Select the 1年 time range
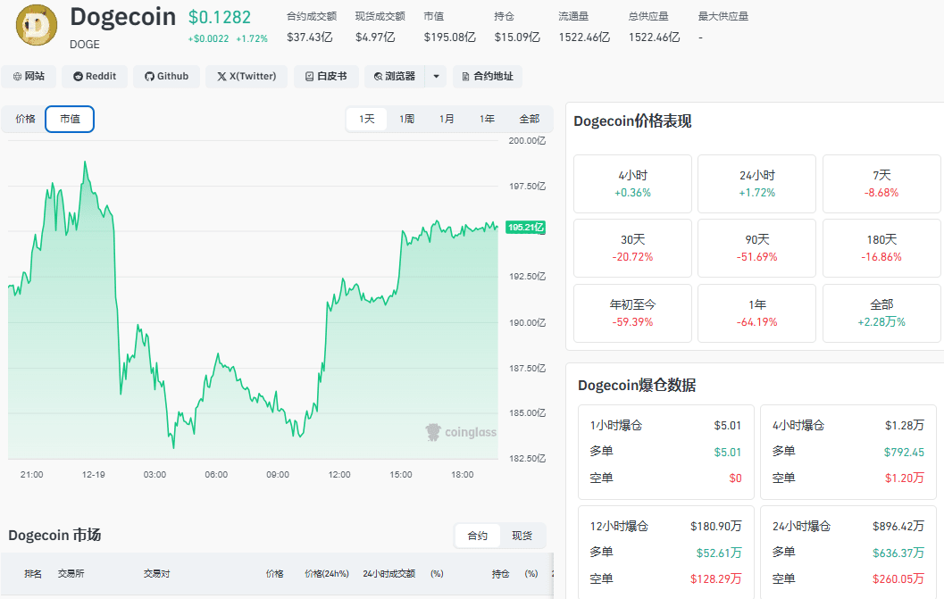 click(487, 120)
